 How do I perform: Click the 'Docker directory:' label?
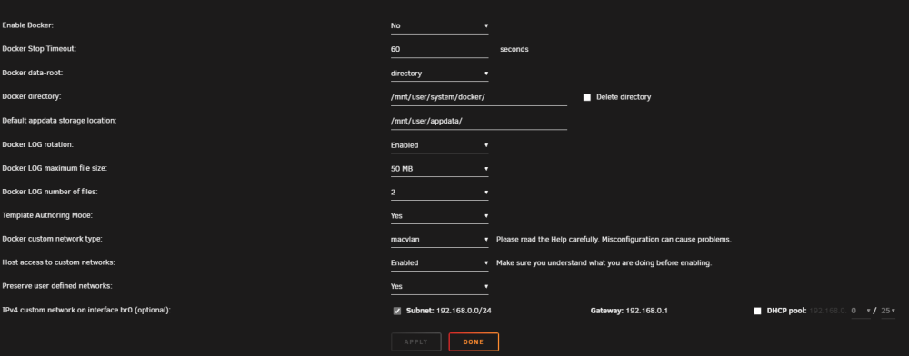pos(31,96)
